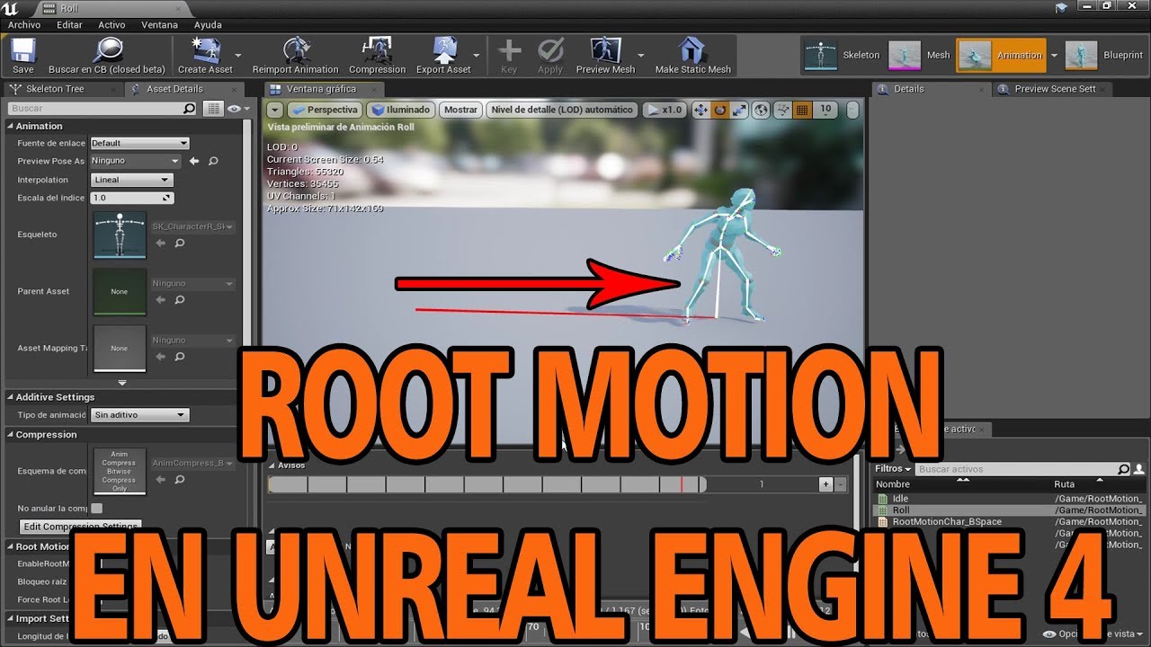Click the Escala del índice 1.0 field

click(132, 198)
